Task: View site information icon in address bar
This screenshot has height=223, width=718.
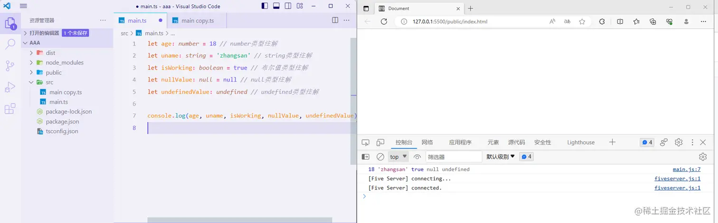Action: [404, 21]
